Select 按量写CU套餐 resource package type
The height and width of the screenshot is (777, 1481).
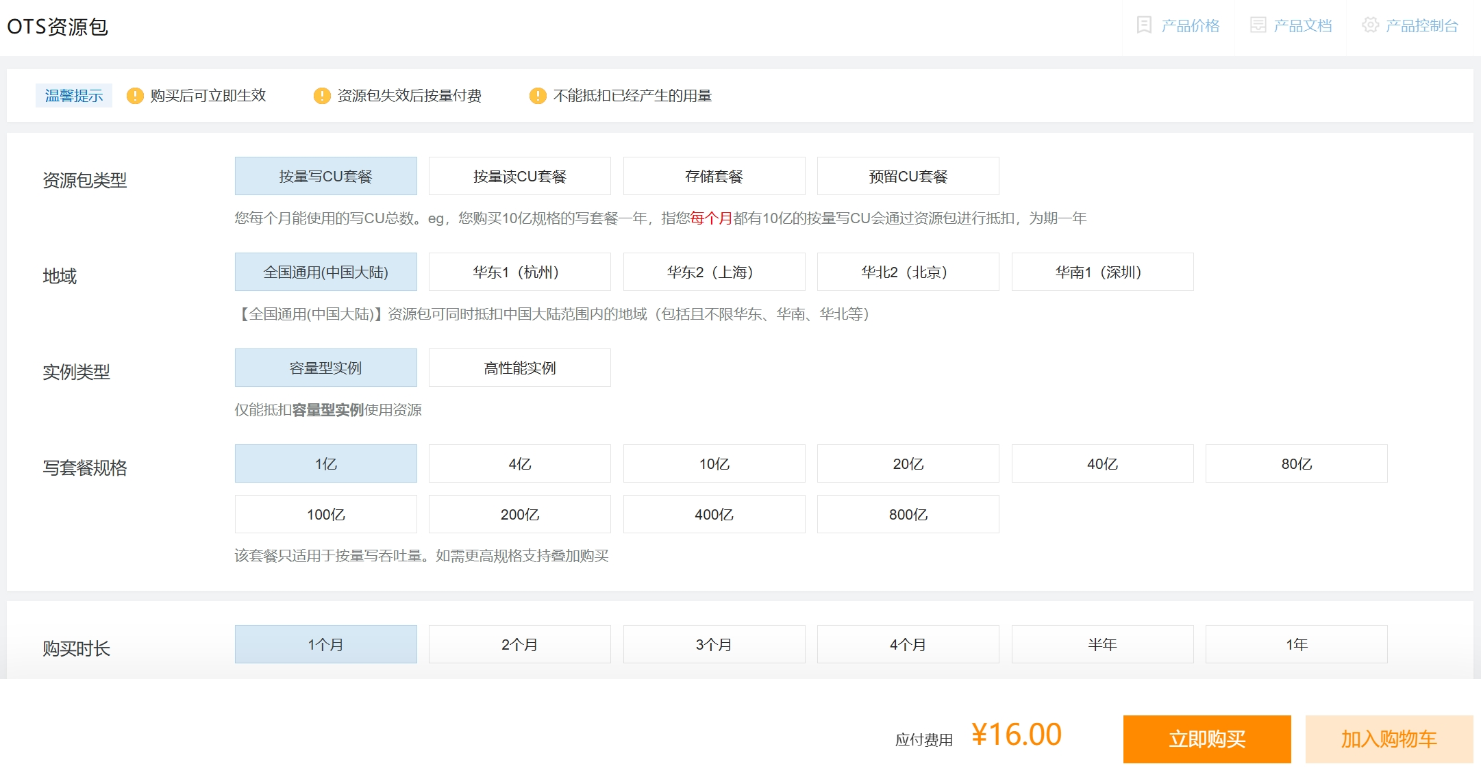[326, 176]
